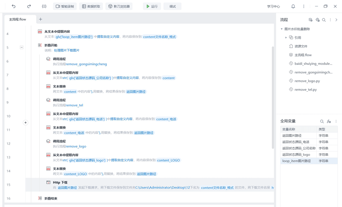Select 返回状态源码_logo variable row

(309, 155)
